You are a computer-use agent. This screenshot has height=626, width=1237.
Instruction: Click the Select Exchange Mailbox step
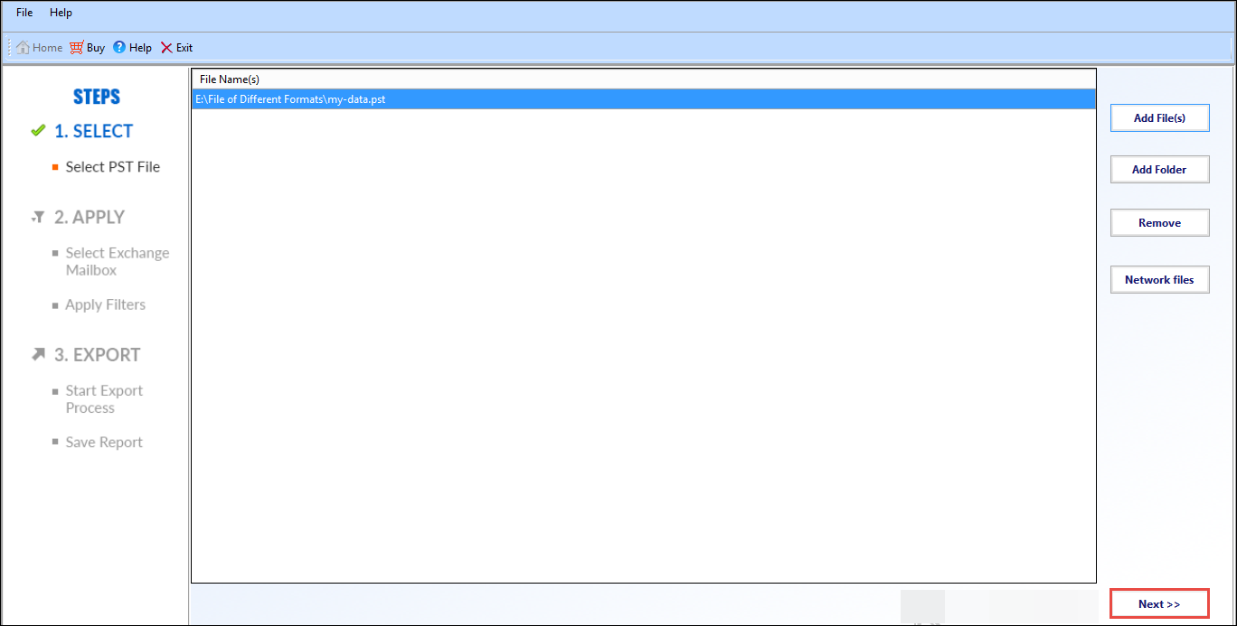click(x=118, y=262)
